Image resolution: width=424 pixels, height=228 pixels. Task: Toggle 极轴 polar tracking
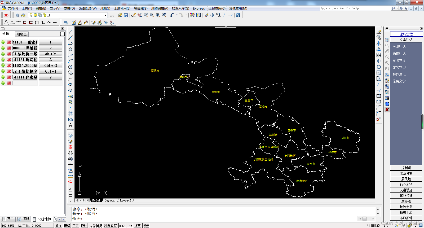pos(84,226)
